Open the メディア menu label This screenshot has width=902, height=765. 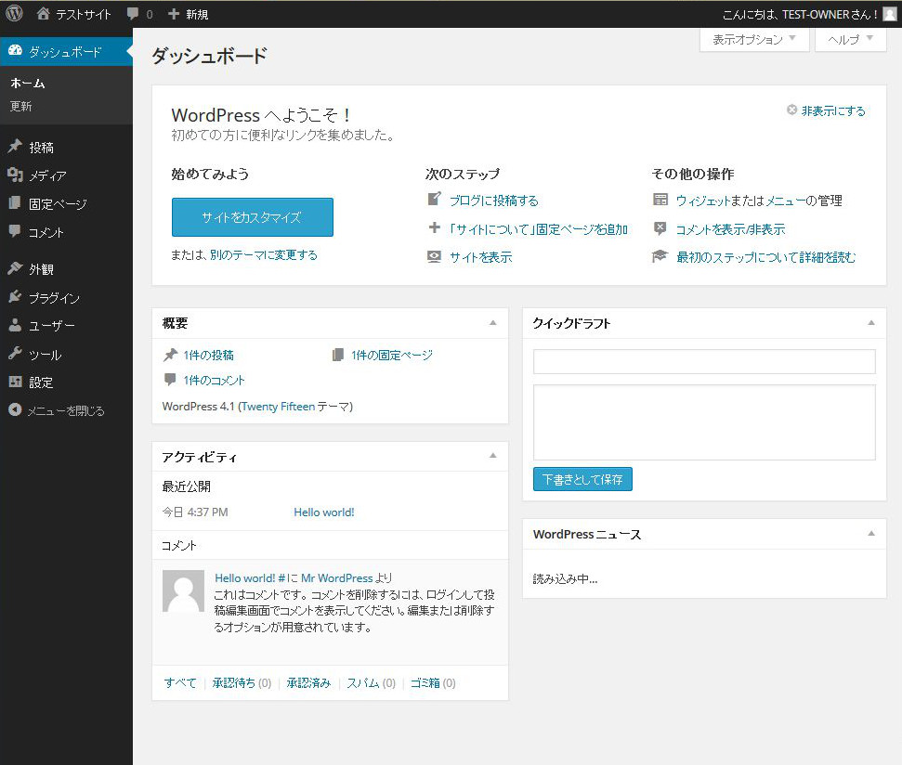tap(47, 175)
